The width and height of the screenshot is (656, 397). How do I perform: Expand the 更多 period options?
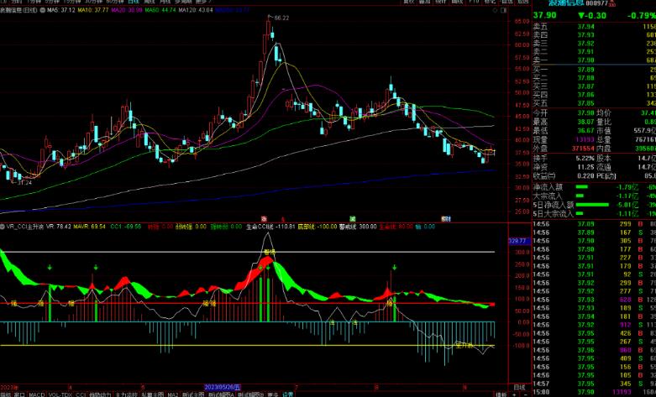(202, 2)
